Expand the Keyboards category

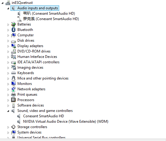pos(8,73)
